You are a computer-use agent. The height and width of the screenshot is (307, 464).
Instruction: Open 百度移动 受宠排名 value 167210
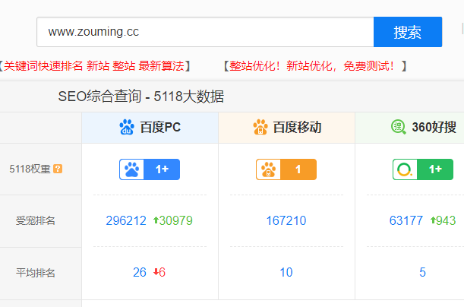[286, 221]
